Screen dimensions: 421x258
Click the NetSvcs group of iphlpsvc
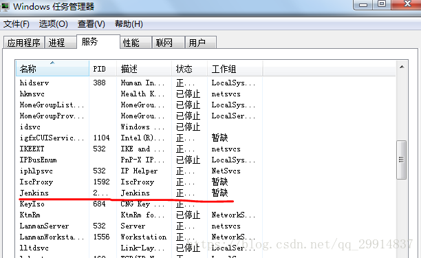[x=226, y=171]
